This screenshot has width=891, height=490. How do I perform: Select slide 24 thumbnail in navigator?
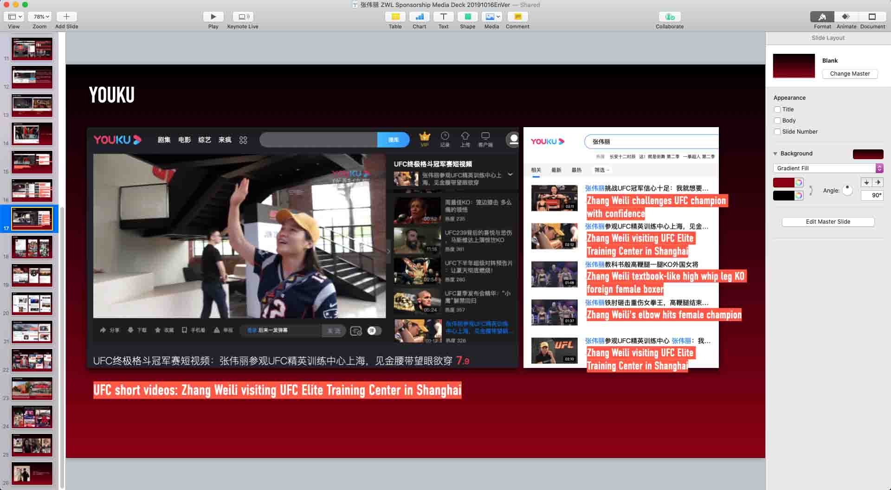click(32, 417)
